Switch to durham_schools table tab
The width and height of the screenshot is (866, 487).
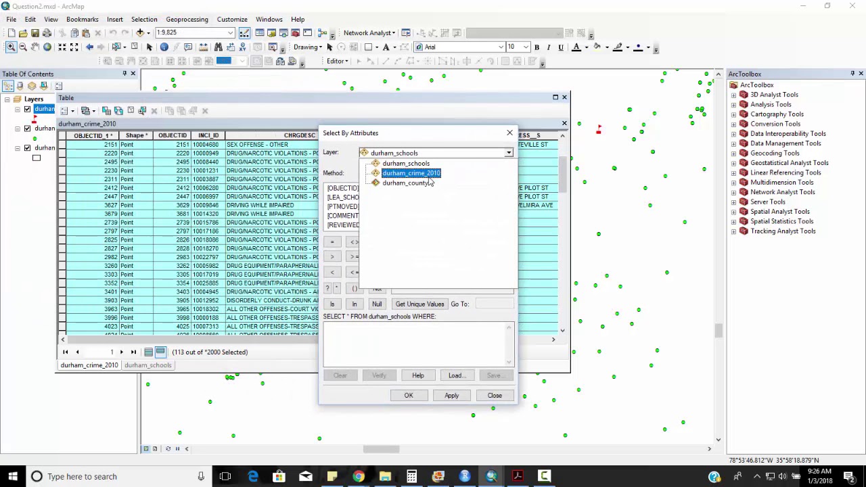147,365
